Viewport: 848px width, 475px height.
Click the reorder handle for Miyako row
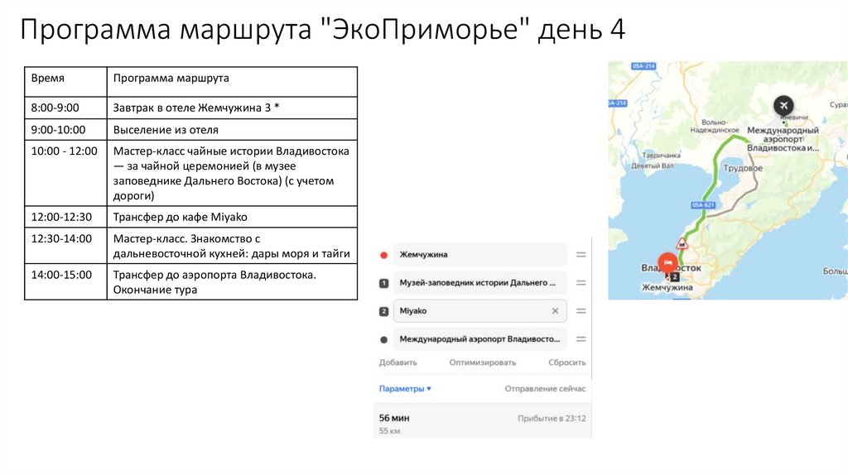(581, 310)
